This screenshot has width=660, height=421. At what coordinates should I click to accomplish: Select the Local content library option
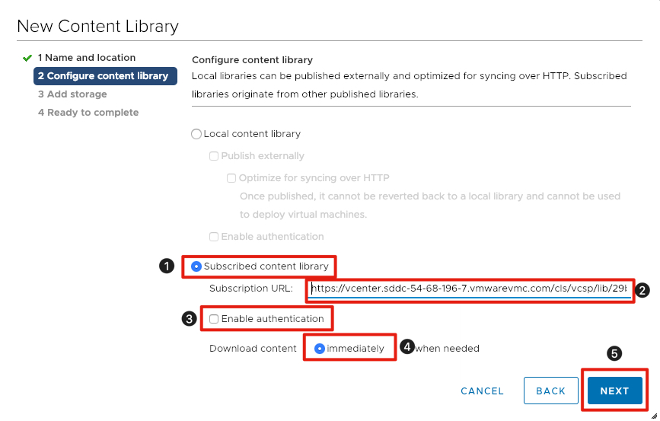coord(197,134)
